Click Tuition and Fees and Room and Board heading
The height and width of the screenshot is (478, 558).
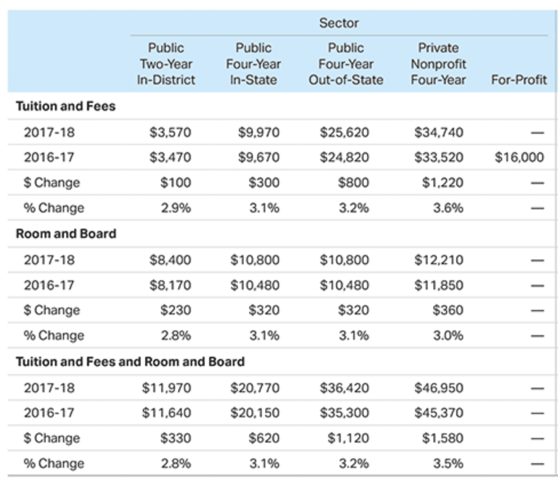tap(130, 361)
